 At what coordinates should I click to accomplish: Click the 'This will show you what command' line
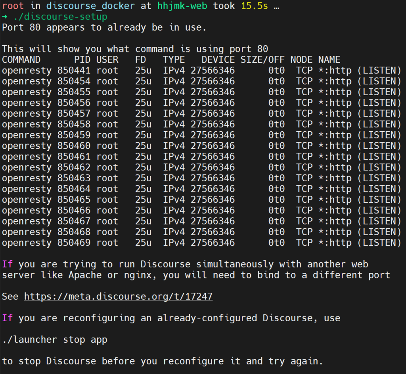pyautogui.click(x=135, y=49)
